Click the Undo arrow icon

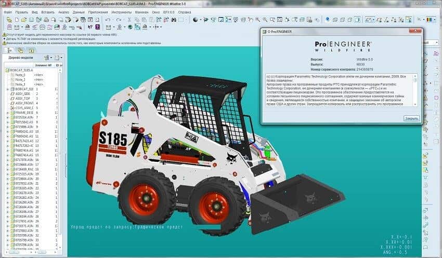click(108, 20)
